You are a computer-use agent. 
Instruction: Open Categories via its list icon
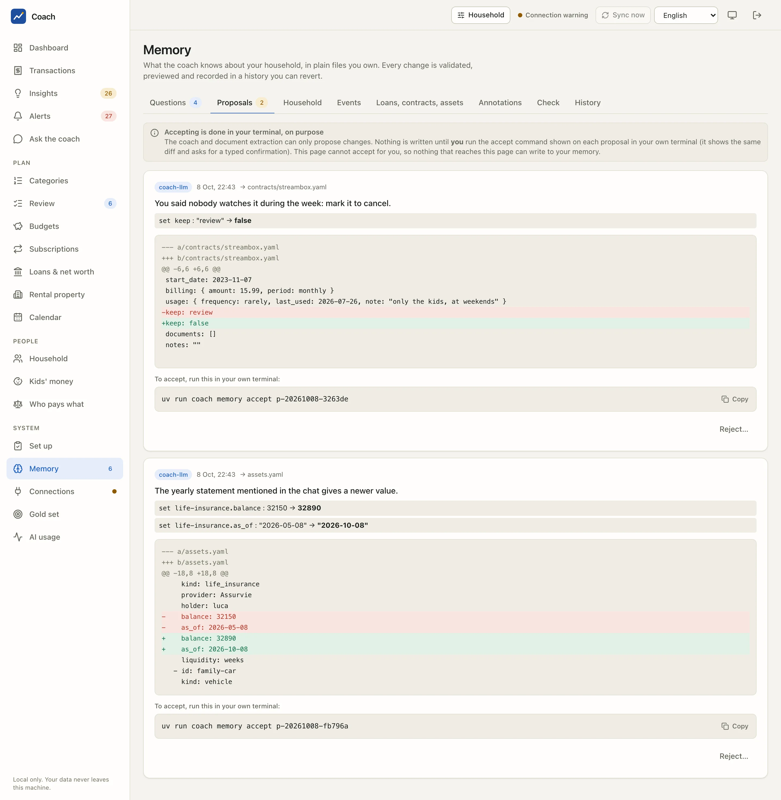coord(18,181)
